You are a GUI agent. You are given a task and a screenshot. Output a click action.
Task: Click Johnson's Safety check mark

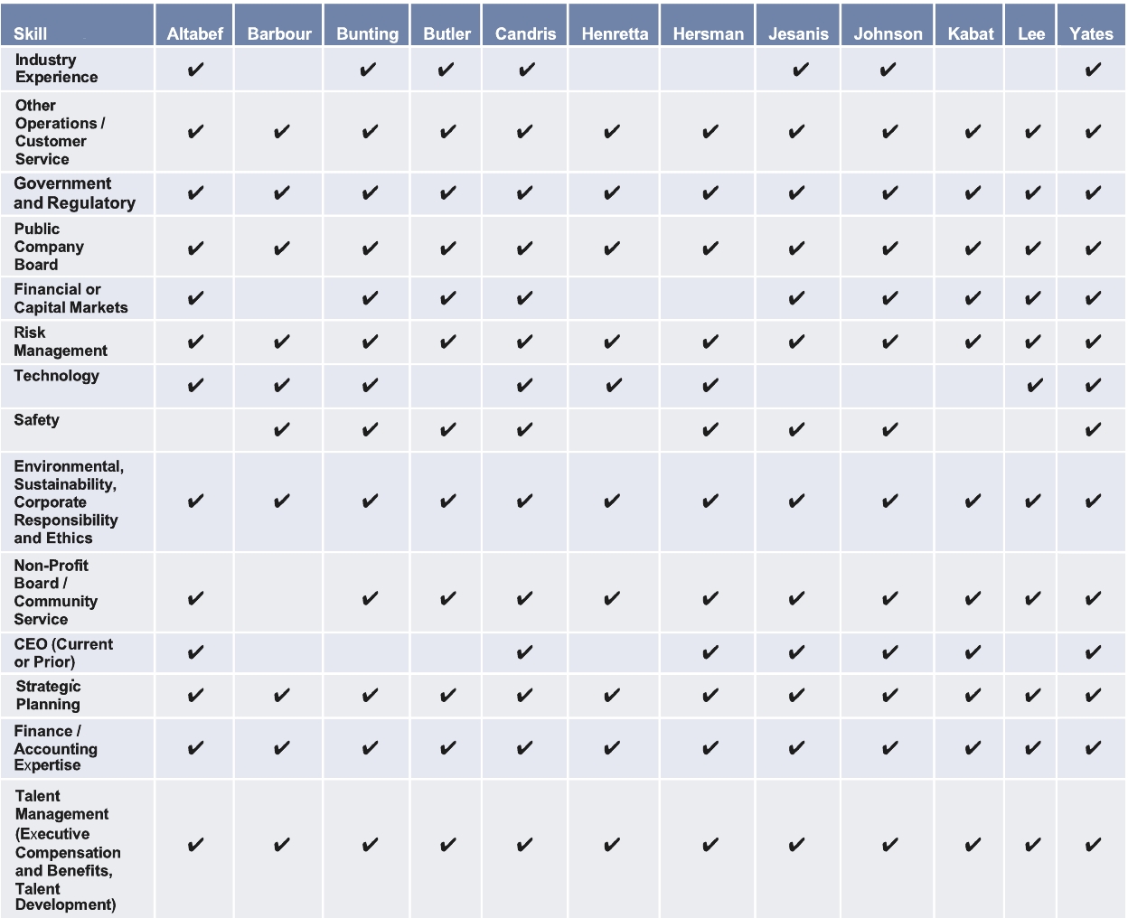tap(889, 430)
